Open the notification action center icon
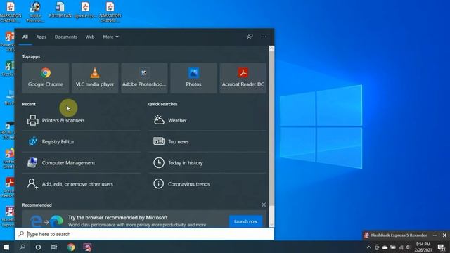This screenshot has height=253, width=450. click(442, 247)
